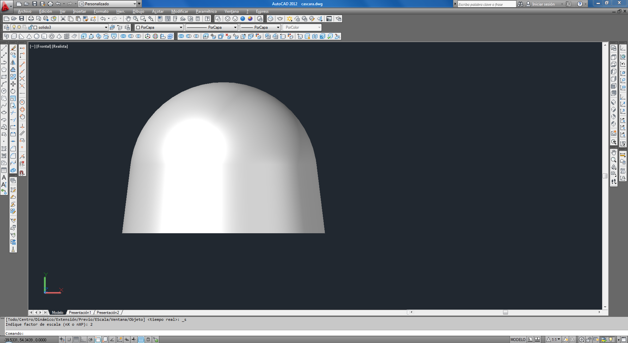Expand quick access toolbar customize arrow

139,4
